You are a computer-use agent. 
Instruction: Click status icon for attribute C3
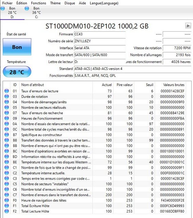pos(6,178)
